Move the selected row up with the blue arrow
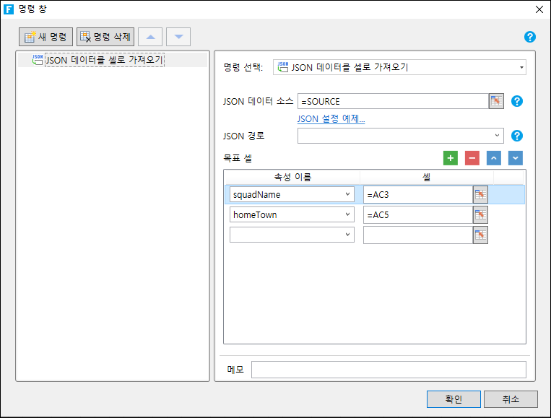 click(x=494, y=158)
